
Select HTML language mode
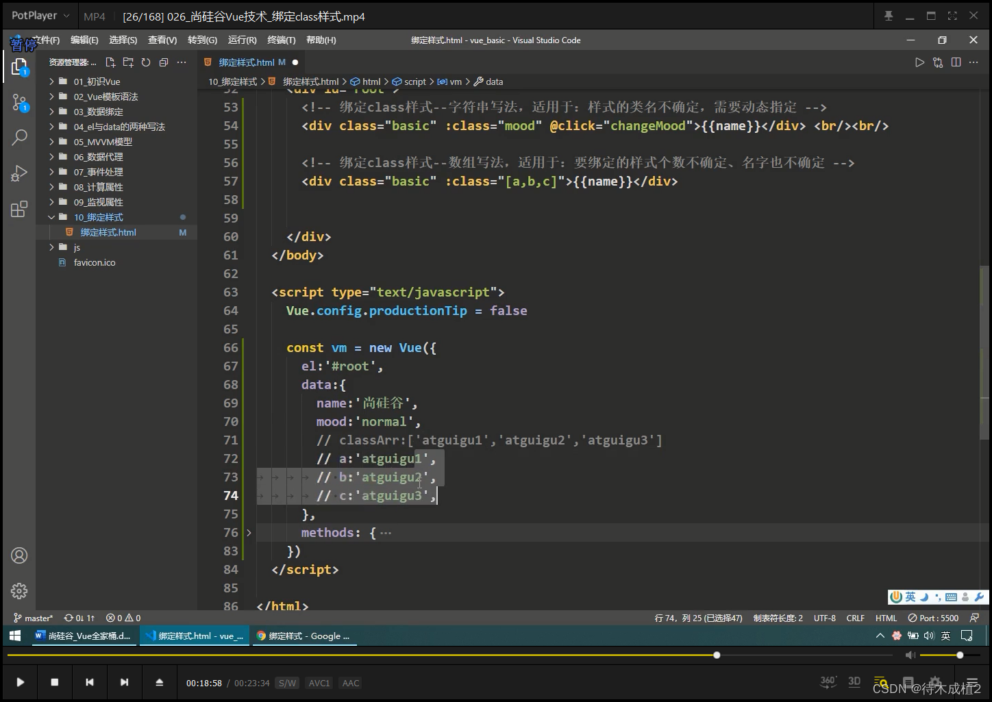pyautogui.click(x=886, y=618)
